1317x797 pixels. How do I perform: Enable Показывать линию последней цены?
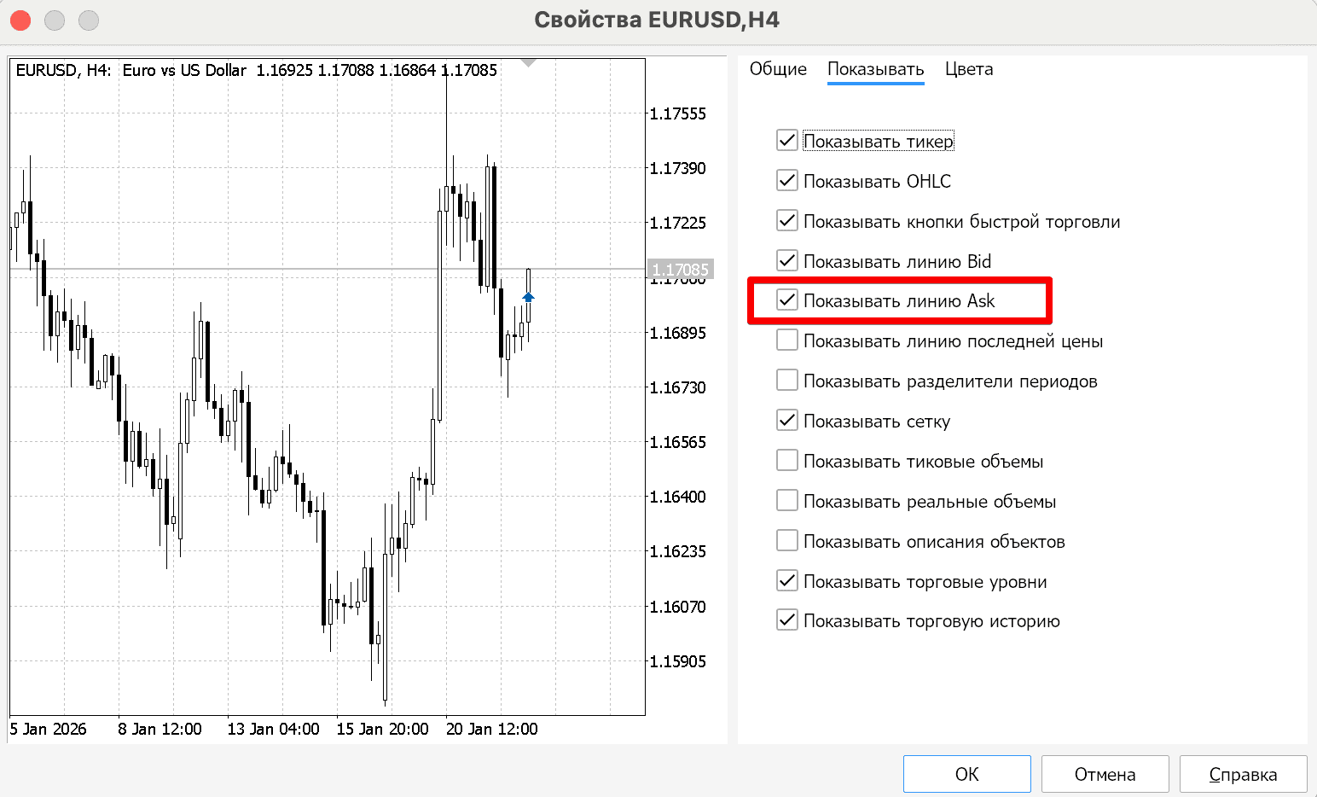click(787, 340)
